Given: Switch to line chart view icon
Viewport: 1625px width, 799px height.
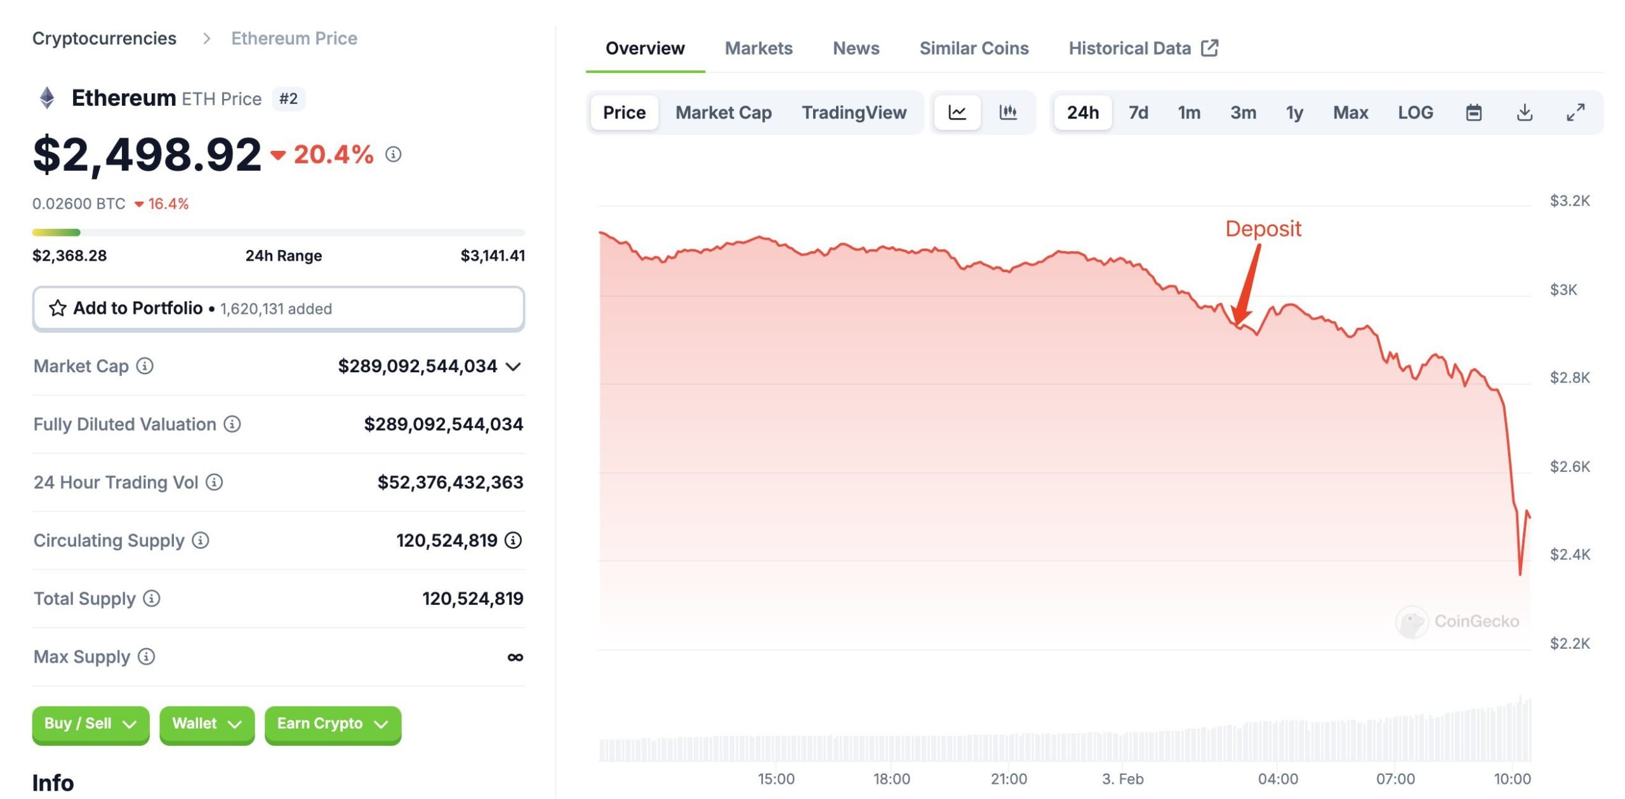Looking at the screenshot, I should coord(957,113).
